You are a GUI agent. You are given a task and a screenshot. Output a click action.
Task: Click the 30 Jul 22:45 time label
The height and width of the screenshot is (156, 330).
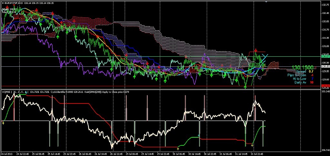(x=210, y=154)
